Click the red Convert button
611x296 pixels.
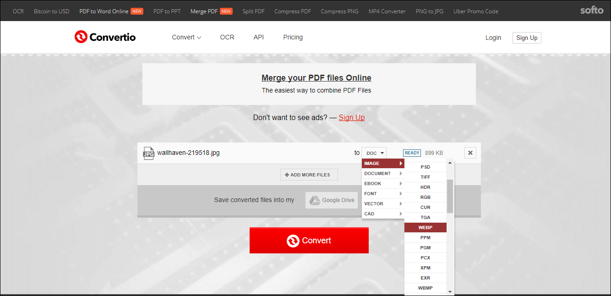[x=309, y=241]
